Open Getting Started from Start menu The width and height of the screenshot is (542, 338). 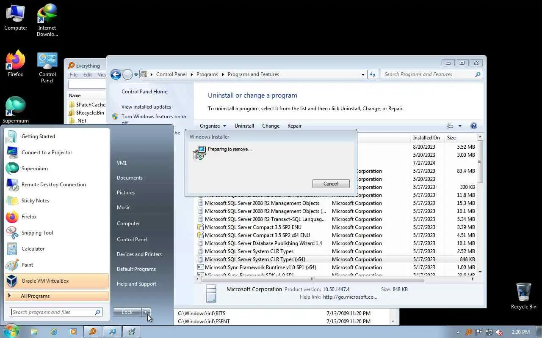tap(57, 136)
